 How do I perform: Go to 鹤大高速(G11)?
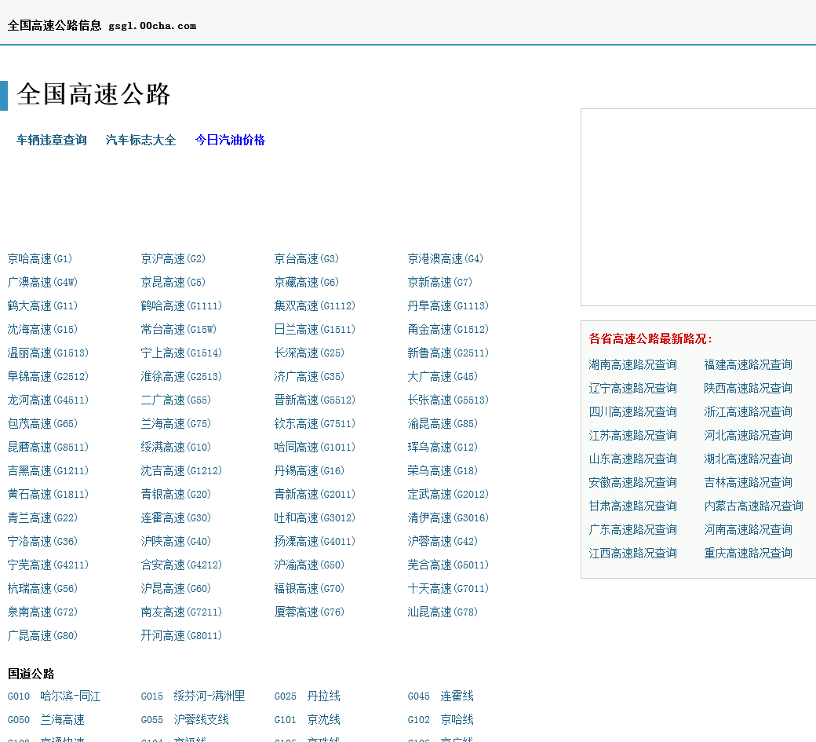tap(42, 305)
